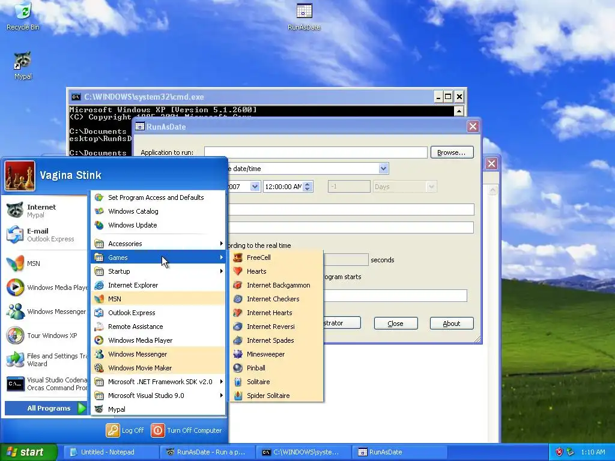This screenshot has width=615, height=461.
Task: Launch Windows Movie Maker
Action: coord(159,368)
